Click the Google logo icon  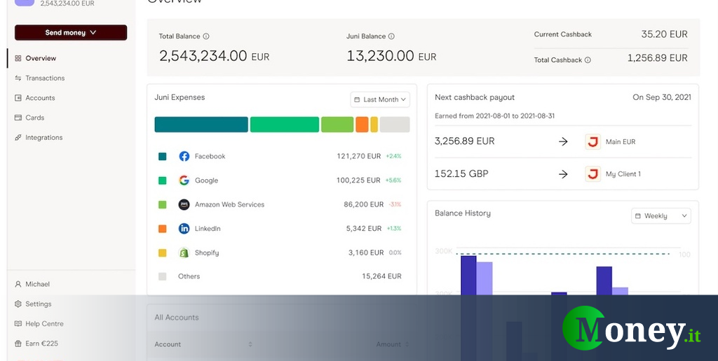point(184,180)
